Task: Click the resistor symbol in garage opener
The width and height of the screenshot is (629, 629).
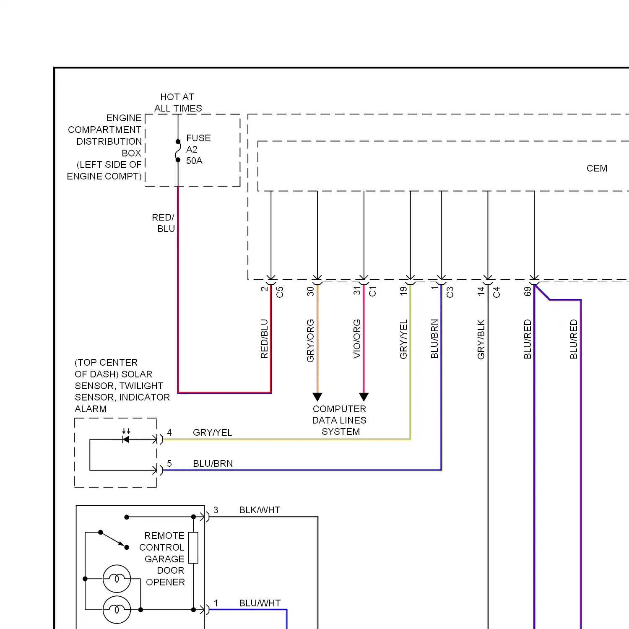Action: tap(193, 548)
